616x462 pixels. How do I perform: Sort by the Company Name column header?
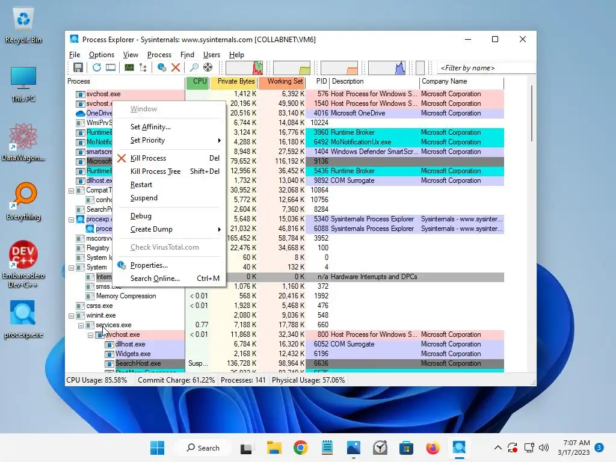pos(461,82)
